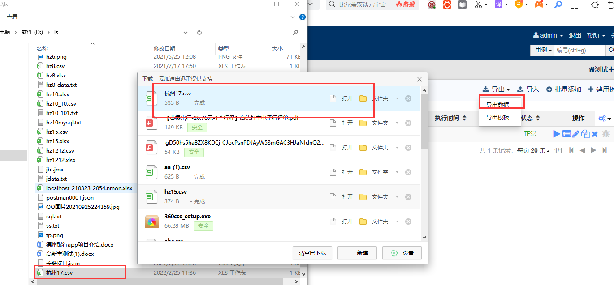Click 新建 in download manager

coord(357,253)
